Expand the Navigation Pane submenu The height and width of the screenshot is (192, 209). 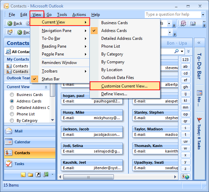click(60, 31)
